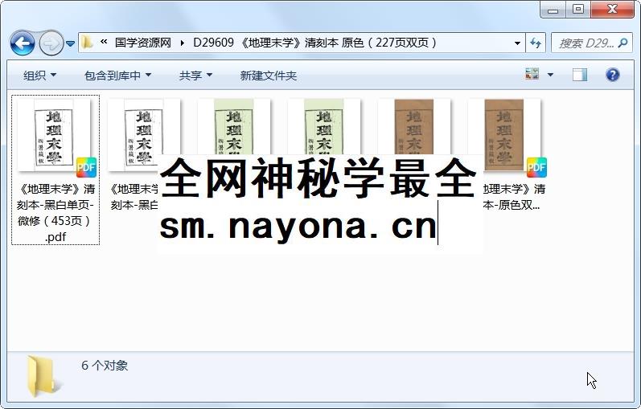Expand the hidden path chevron «
The image size is (641, 409).
[x=104, y=42]
